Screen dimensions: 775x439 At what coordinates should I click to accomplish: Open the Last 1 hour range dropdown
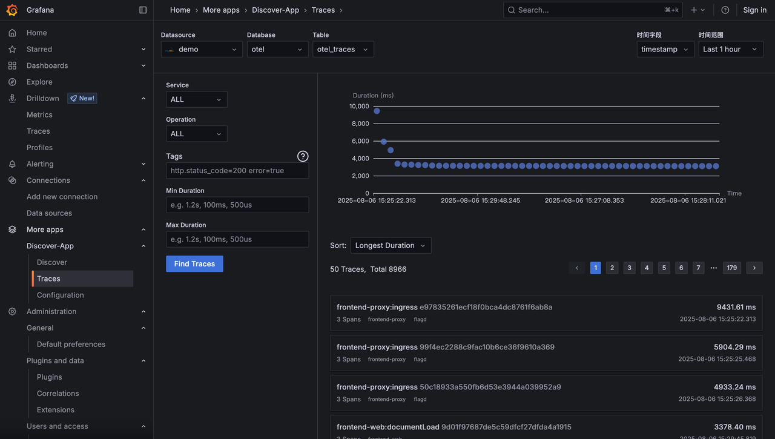[x=731, y=49]
